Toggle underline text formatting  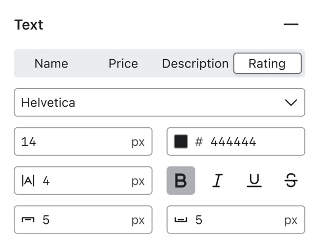(x=254, y=181)
